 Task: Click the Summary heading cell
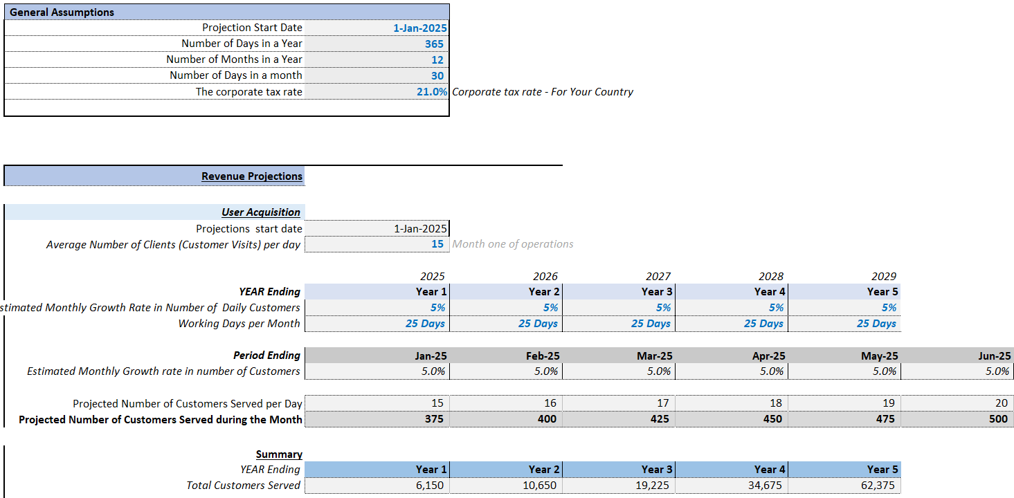(280, 454)
